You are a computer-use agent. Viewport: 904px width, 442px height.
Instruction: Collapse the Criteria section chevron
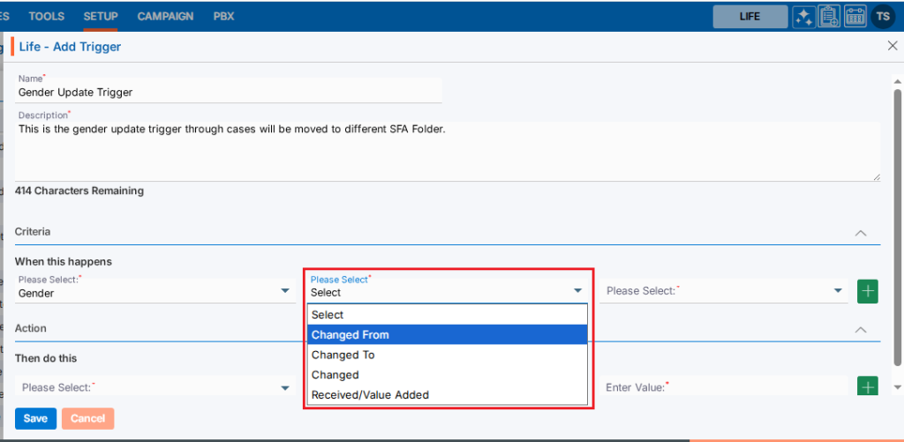[x=861, y=233]
